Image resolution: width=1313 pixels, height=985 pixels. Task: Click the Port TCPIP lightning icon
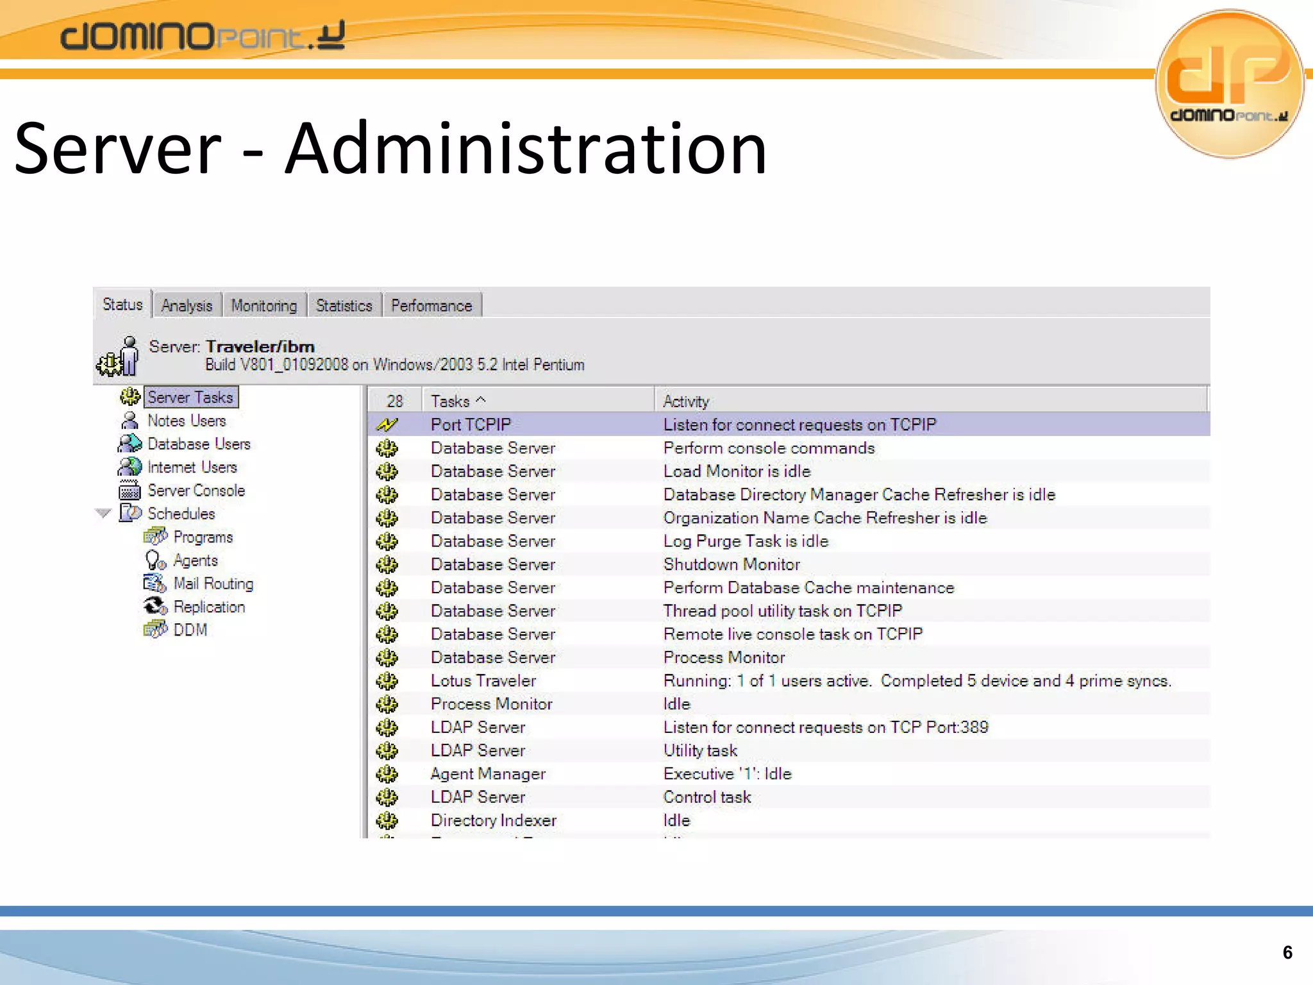coord(387,425)
